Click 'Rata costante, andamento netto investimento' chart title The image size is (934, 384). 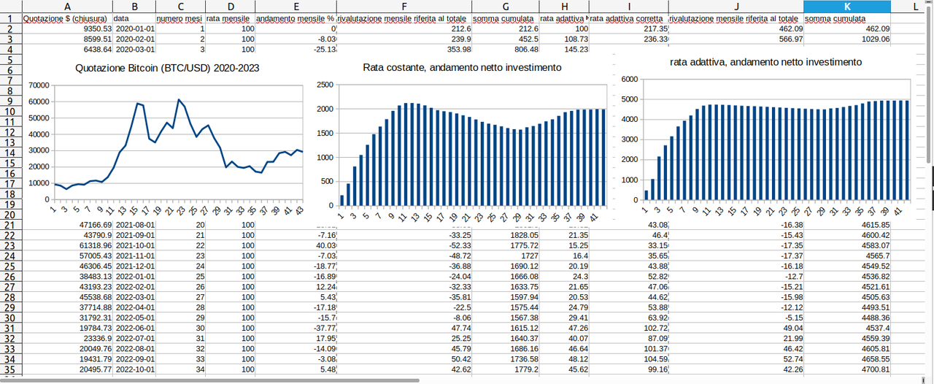click(462, 68)
